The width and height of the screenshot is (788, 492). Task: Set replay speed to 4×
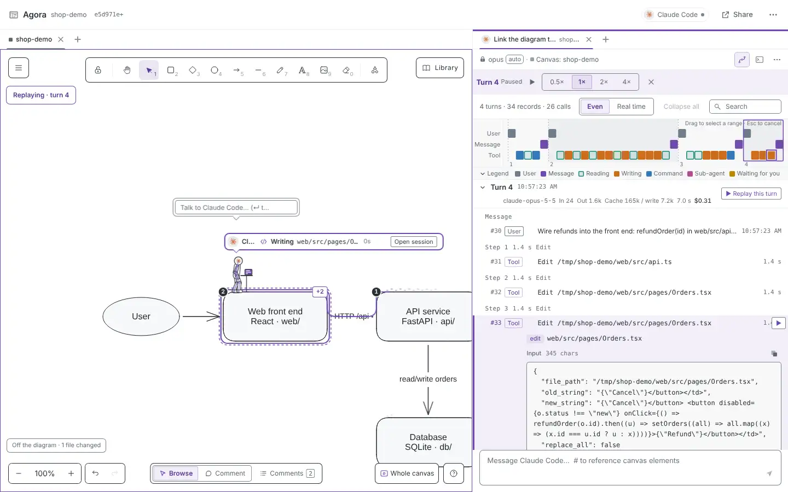[627, 82]
